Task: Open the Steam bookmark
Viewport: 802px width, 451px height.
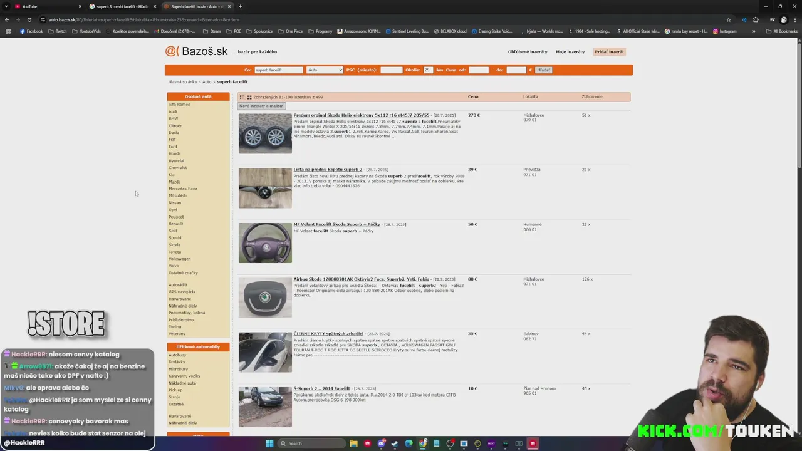Action: [x=212, y=31]
